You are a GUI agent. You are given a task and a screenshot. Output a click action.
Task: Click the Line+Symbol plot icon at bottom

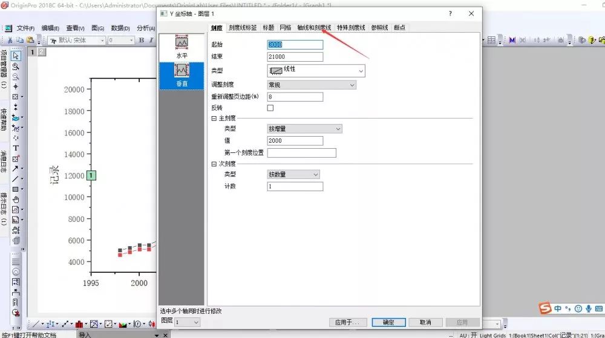coord(65,324)
